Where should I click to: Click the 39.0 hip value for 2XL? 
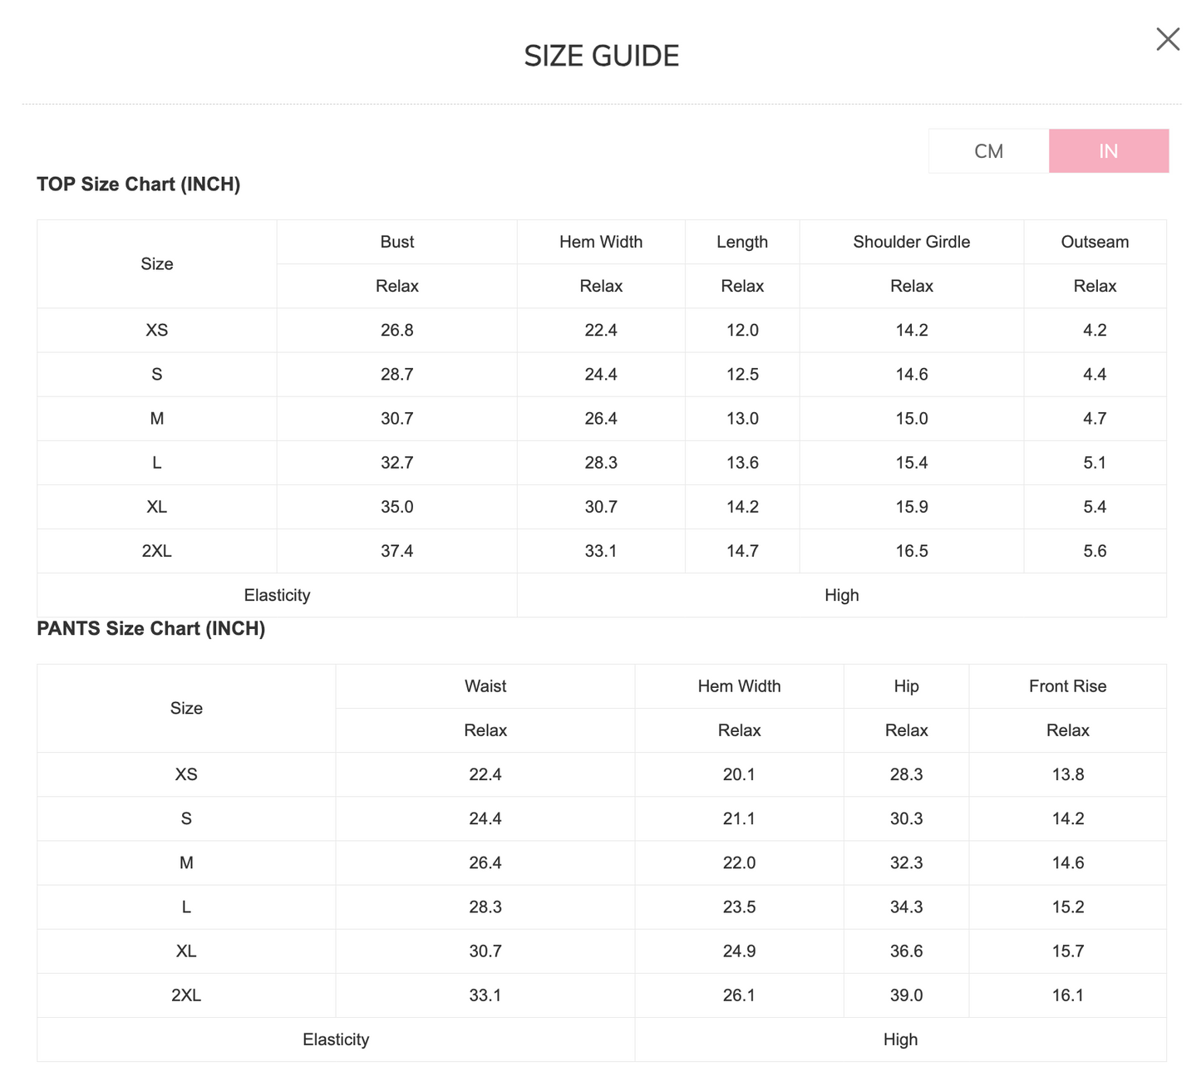pyautogui.click(x=906, y=995)
